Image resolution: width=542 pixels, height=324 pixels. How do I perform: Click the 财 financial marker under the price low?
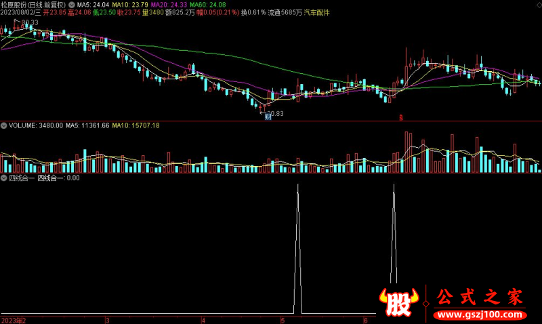tap(268, 117)
